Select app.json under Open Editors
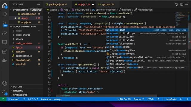Image resolution: width=191 pixels, height=107 pixels. tap(26, 22)
